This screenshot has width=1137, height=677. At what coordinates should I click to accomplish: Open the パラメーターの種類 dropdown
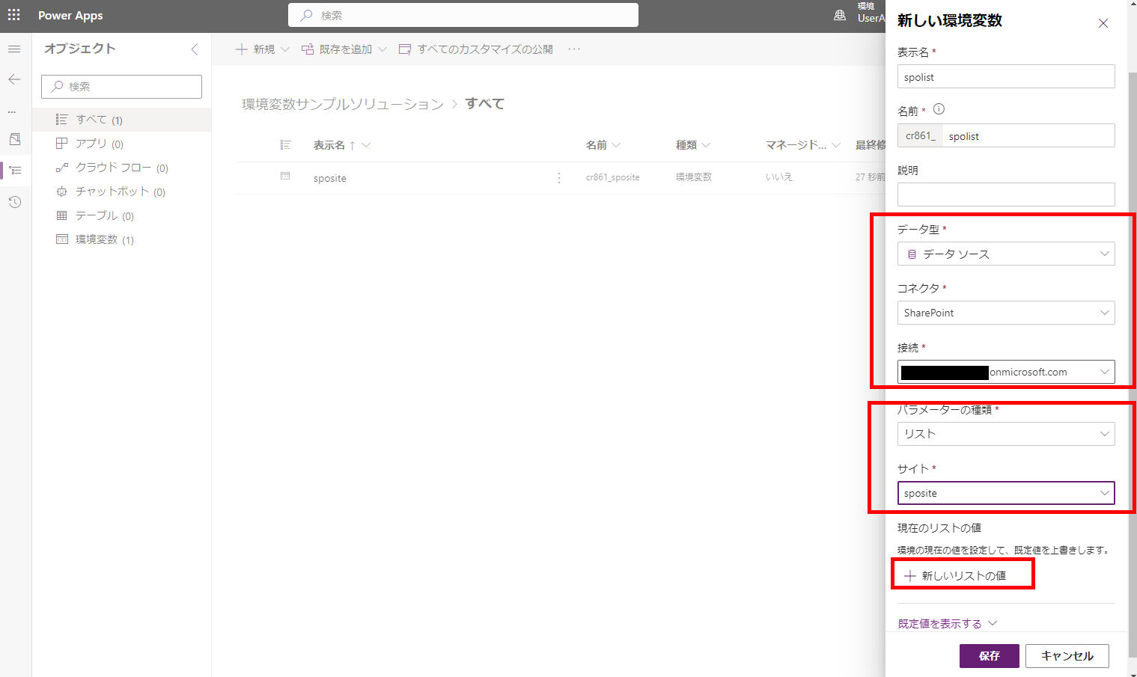click(1005, 434)
